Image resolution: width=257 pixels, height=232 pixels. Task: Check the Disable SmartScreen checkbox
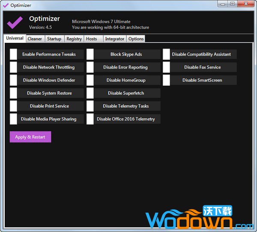coord(166,80)
